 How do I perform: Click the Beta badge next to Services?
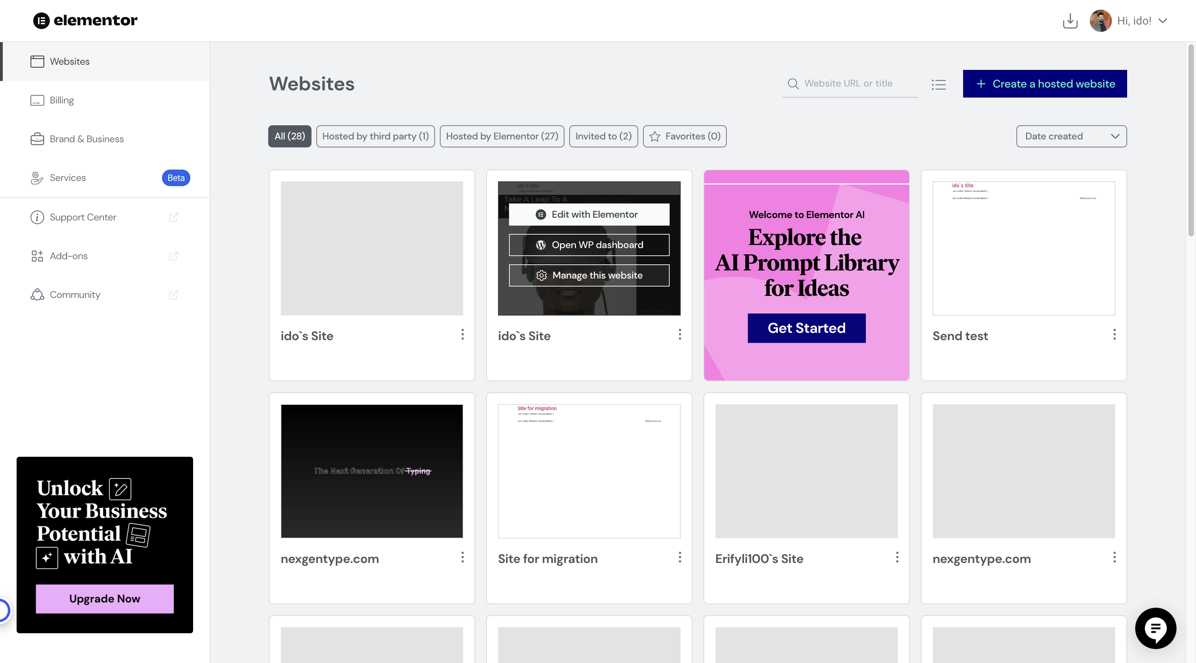[x=175, y=178]
